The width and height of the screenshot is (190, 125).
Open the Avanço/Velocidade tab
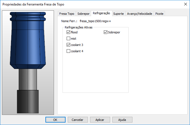tap(139, 14)
